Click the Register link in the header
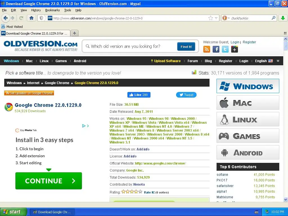 click(249, 42)
